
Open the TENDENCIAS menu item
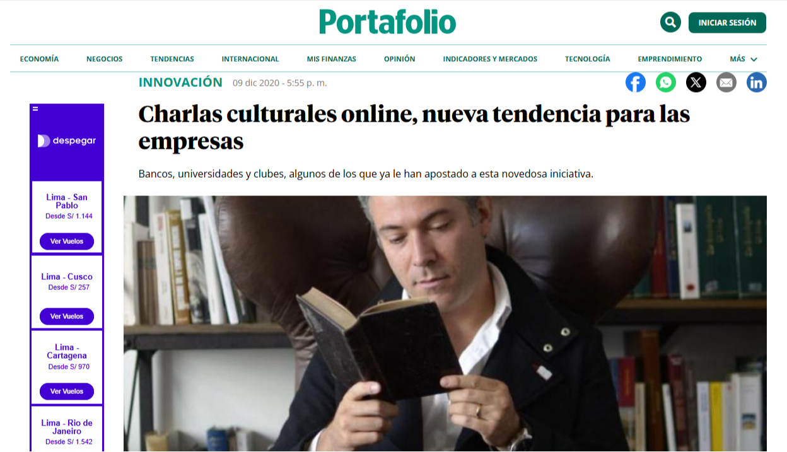(x=172, y=59)
